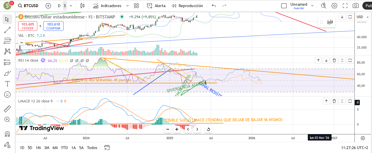Toggle lock all drawings mode
The width and height of the screenshot is (372, 153).
pos(7,145)
